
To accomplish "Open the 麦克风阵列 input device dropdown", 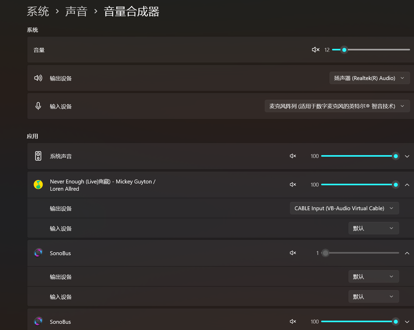I will [337, 106].
